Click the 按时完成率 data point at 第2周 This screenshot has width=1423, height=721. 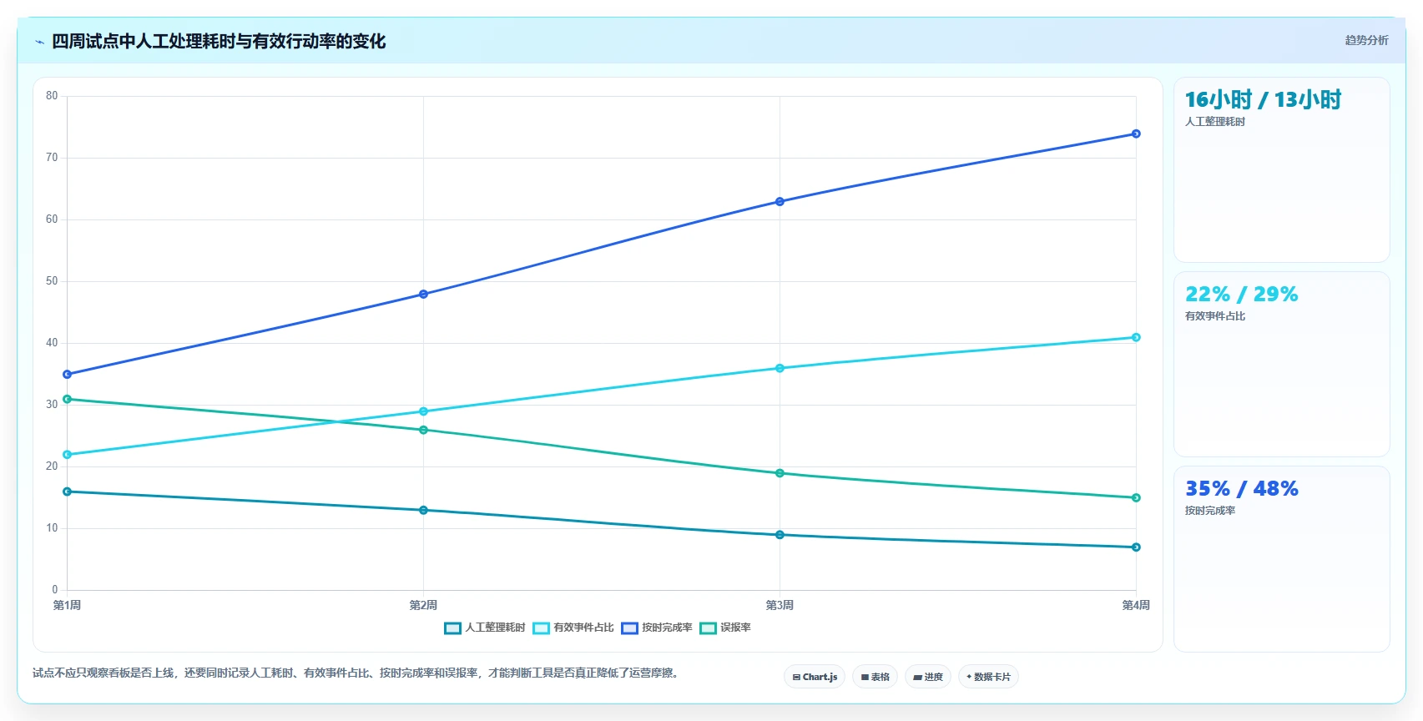[423, 294]
